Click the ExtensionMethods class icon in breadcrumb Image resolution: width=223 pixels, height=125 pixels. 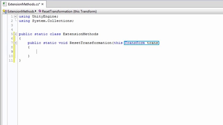[x=5, y=11]
